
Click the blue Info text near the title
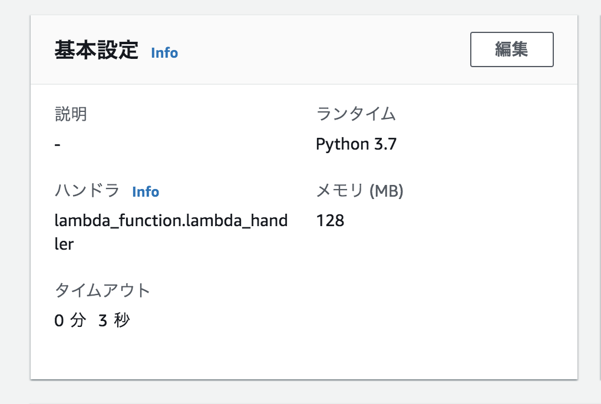pyautogui.click(x=164, y=53)
